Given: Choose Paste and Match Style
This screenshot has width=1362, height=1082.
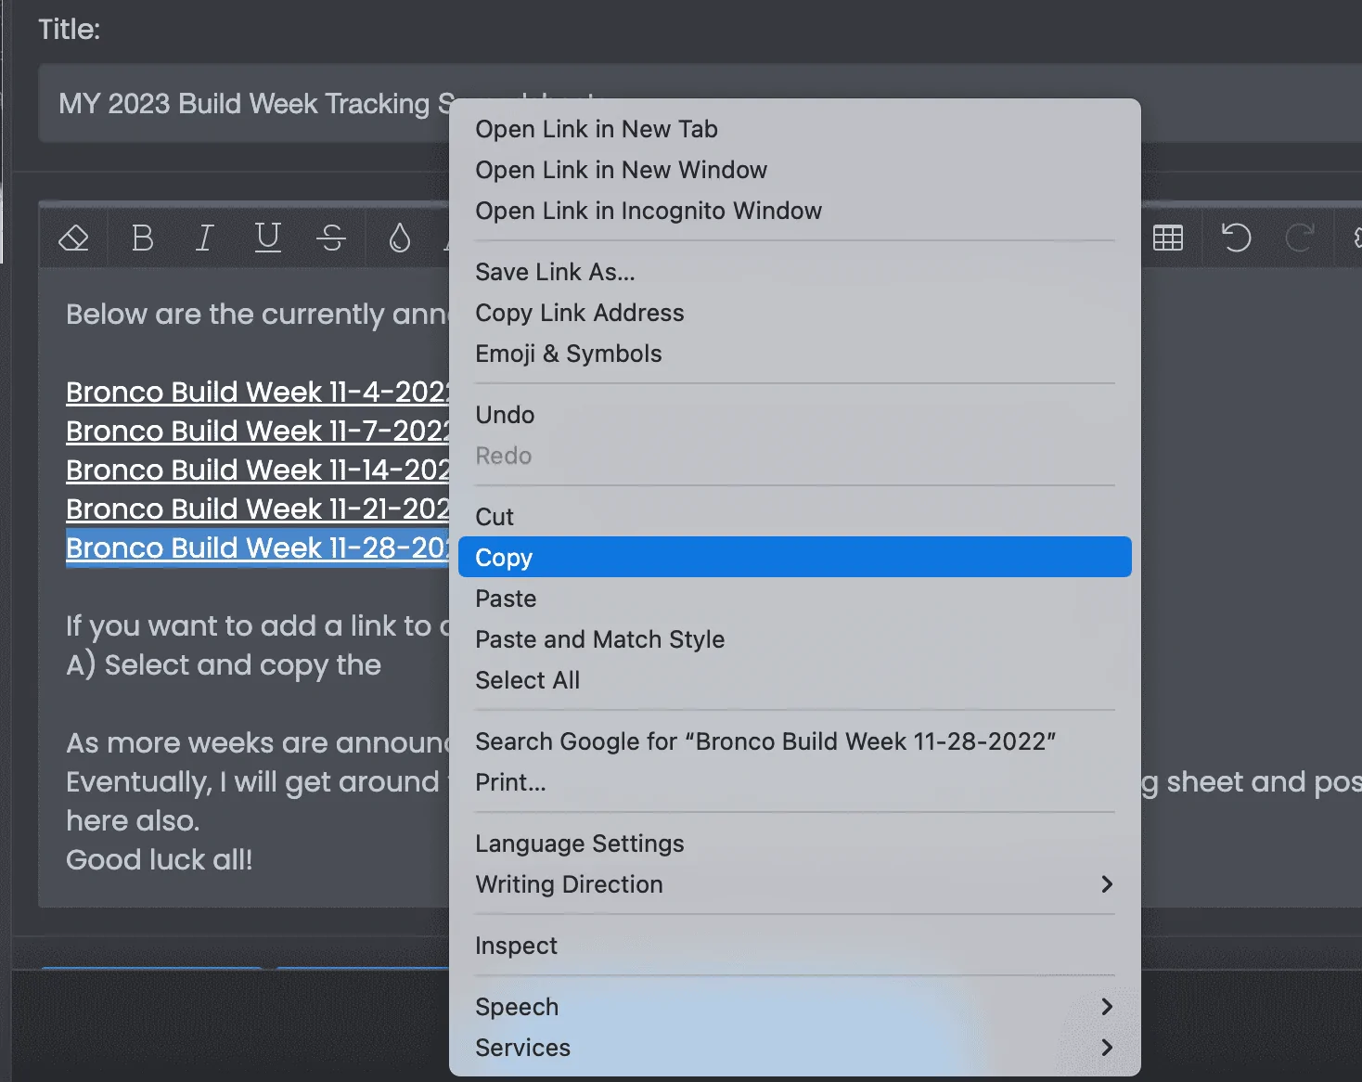Looking at the screenshot, I should pyautogui.click(x=795, y=639).
